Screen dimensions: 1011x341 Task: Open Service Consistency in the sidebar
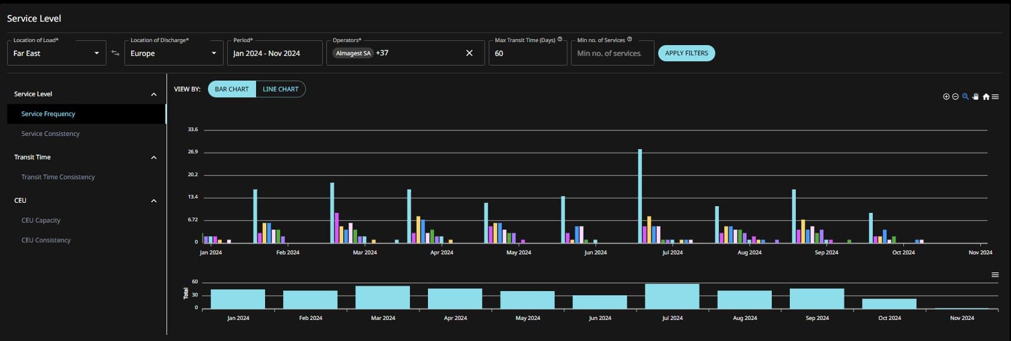point(50,134)
